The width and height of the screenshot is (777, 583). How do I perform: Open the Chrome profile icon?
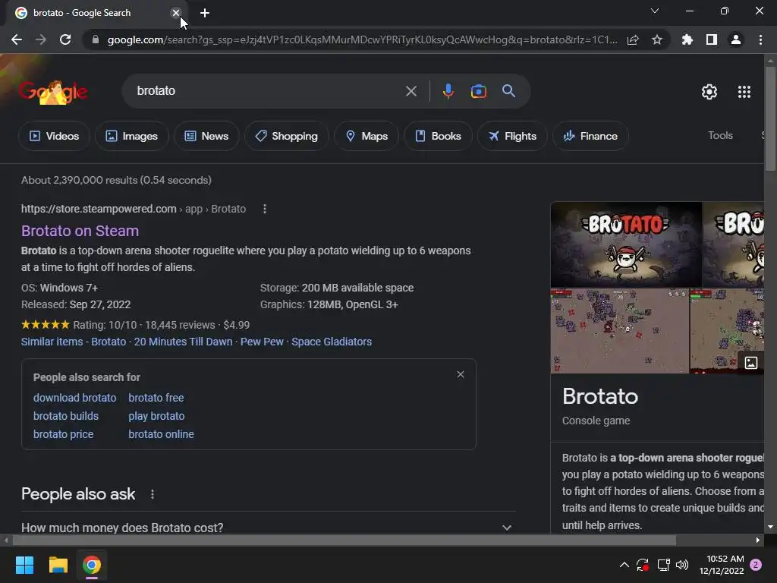(736, 39)
